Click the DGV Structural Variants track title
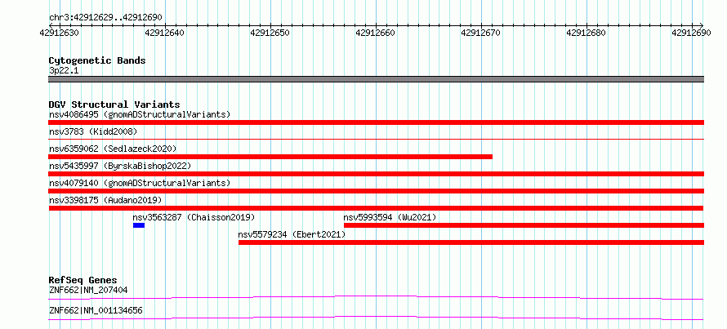Viewport: 727px width, 329px height. pyautogui.click(x=114, y=104)
